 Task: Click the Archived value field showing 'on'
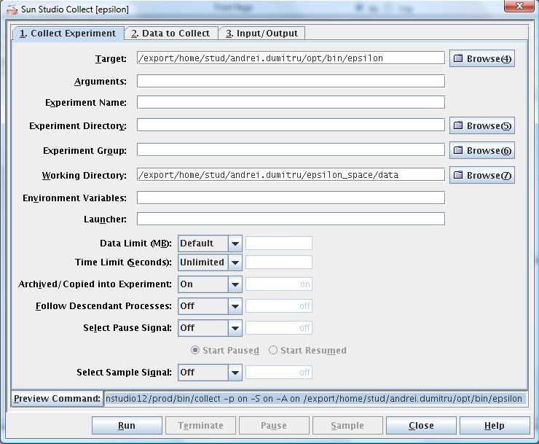pyautogui.click(x=279, y=284)
